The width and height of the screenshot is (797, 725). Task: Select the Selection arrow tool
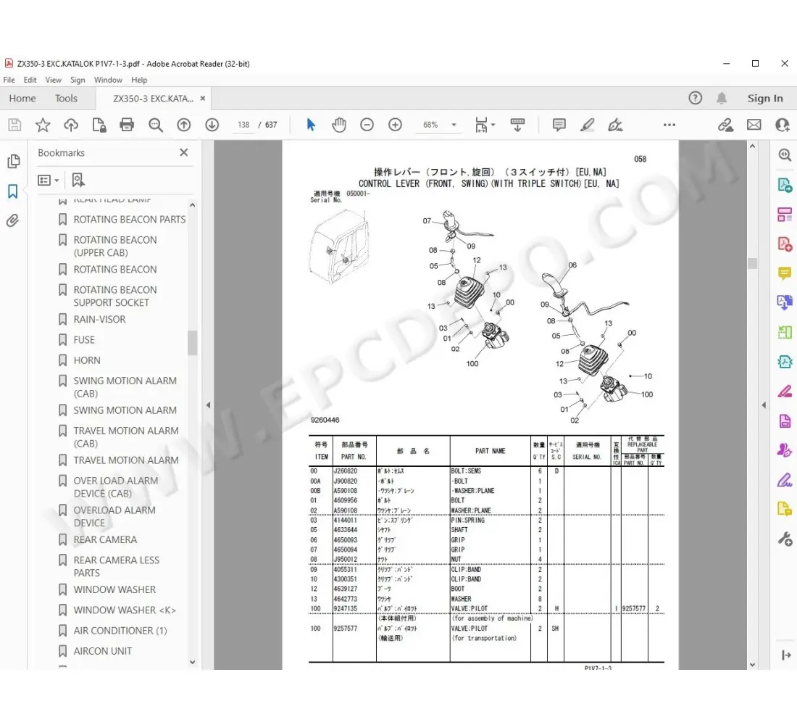coord(310,125)
